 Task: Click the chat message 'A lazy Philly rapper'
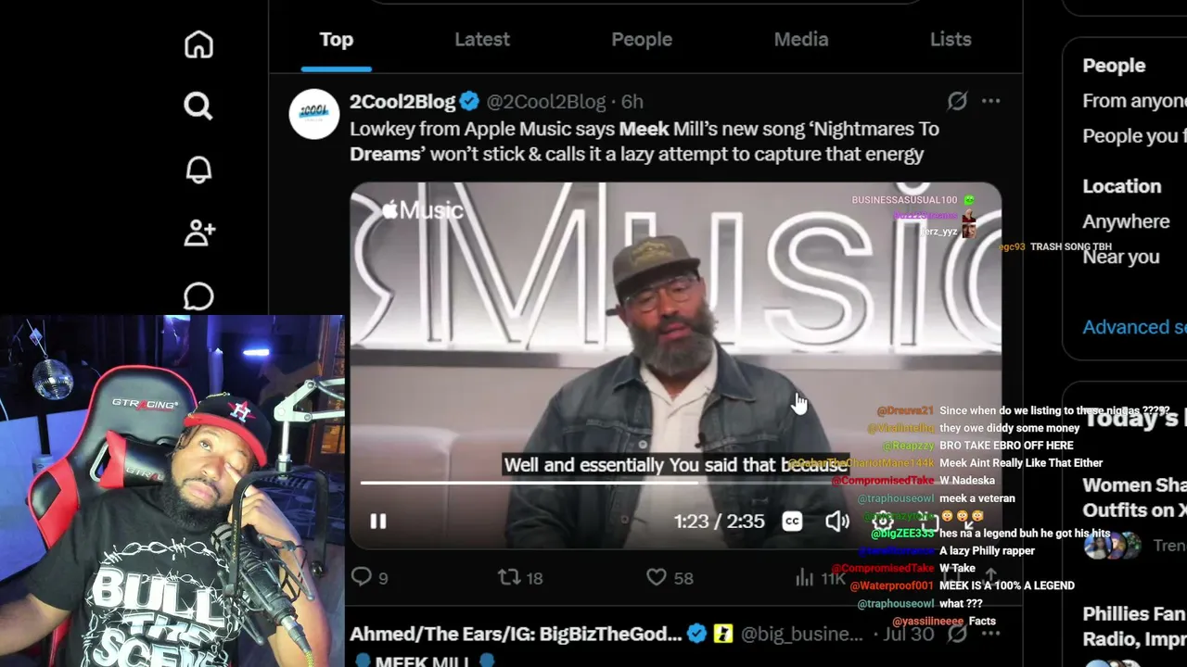pyautogui.click(x=987, y=550)
